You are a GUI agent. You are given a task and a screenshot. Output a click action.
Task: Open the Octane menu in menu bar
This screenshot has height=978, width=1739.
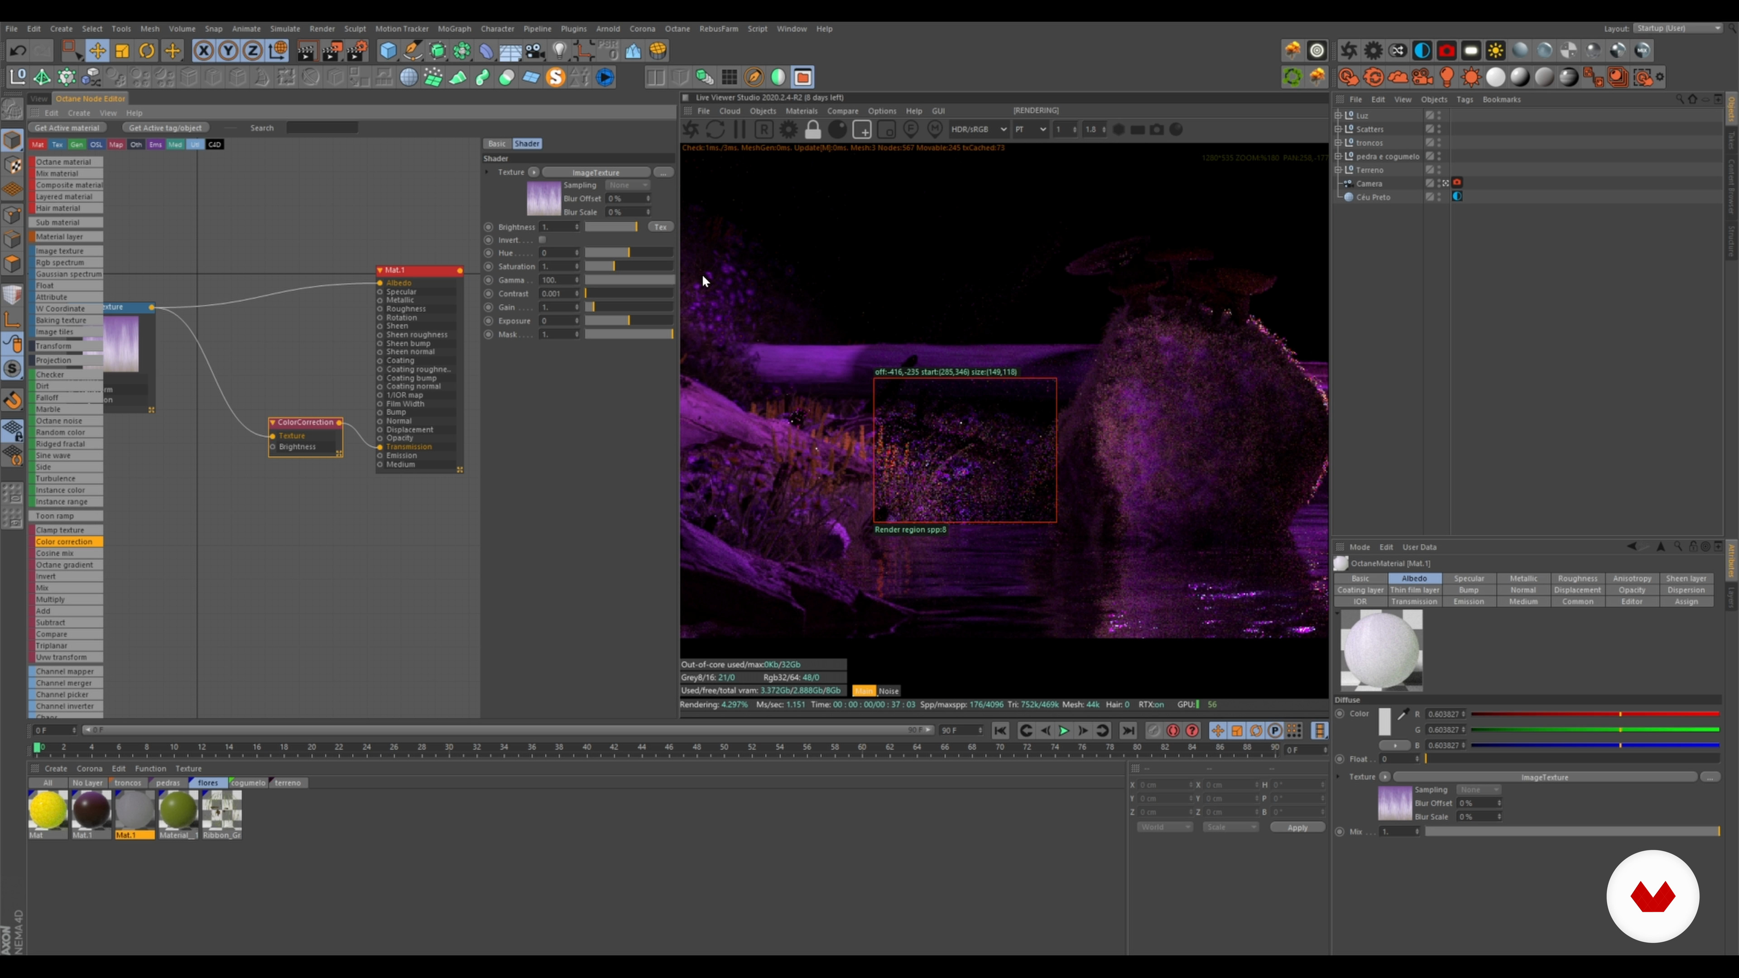[677, 29]
